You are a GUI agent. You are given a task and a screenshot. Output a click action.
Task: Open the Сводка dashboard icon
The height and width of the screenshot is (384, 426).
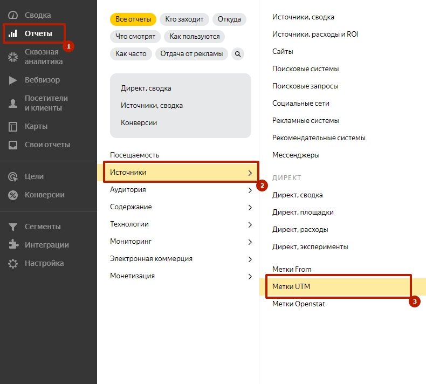pos(13,15)
